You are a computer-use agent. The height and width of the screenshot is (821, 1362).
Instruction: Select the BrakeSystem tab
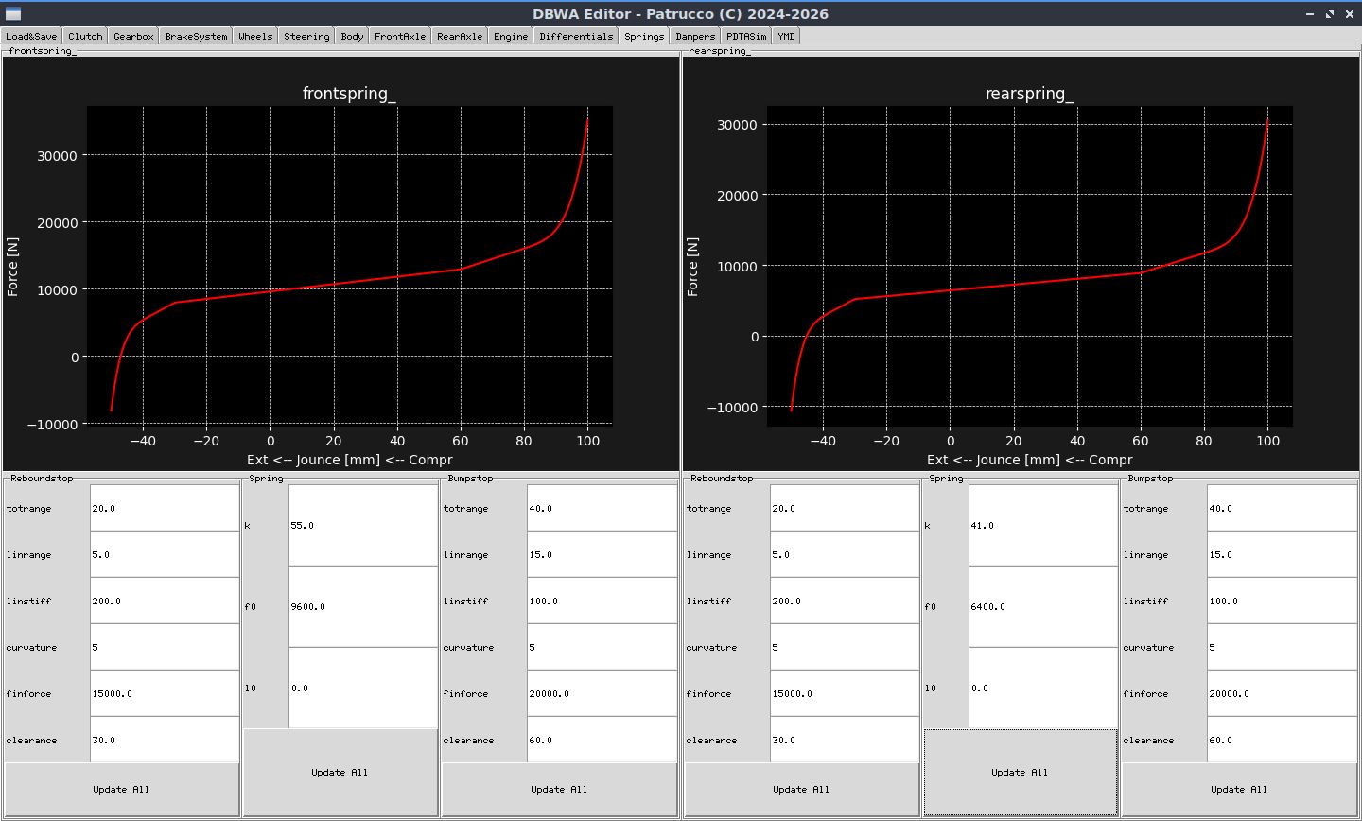pos(196,36)
